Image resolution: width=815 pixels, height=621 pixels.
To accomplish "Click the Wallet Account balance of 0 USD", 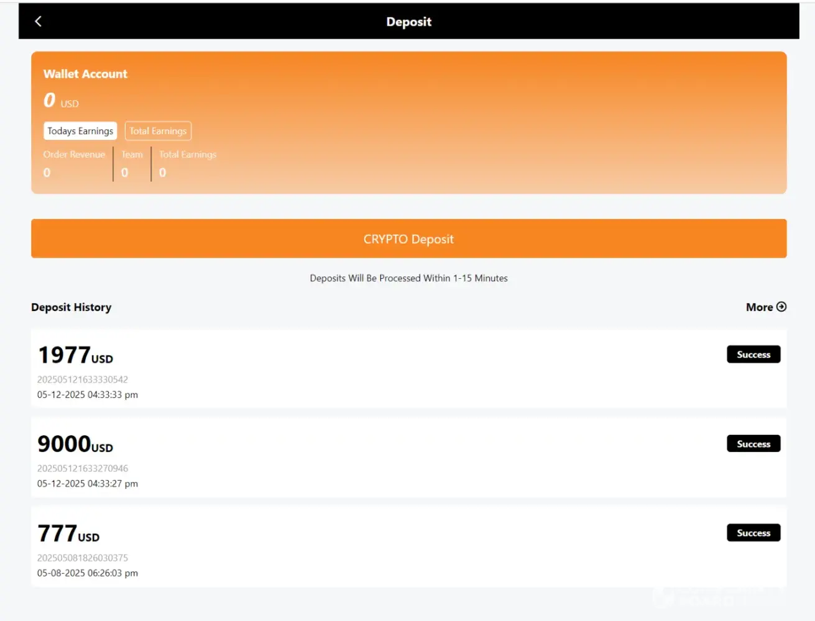I will pos(60,101).
